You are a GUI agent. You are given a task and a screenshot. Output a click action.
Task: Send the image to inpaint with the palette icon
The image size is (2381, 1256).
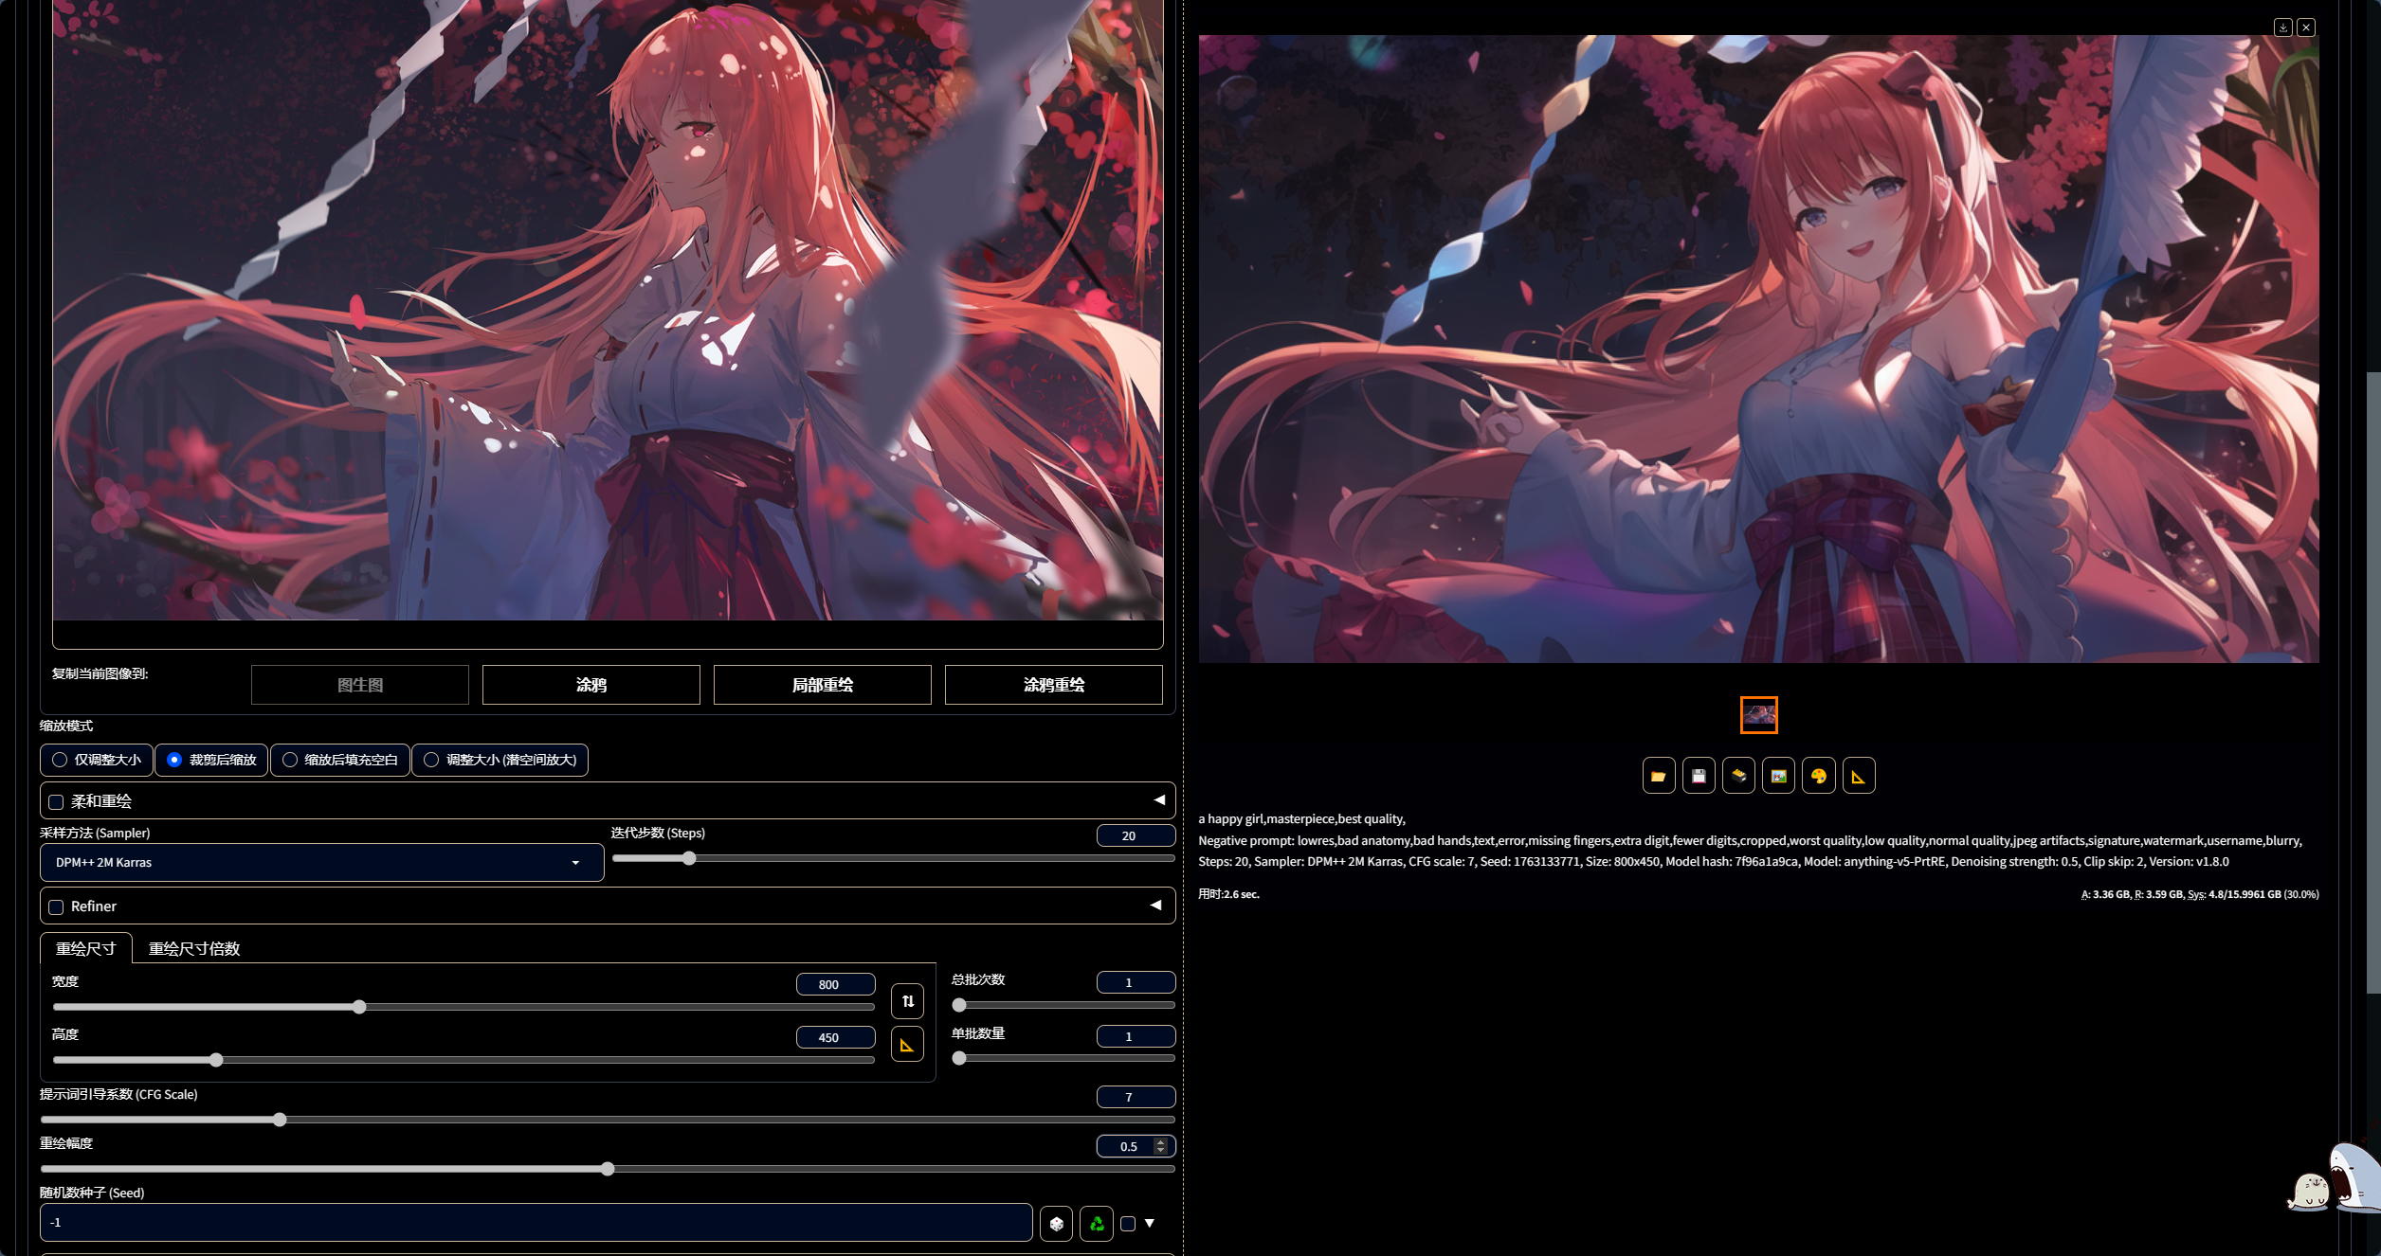[x=1818, y=776]
